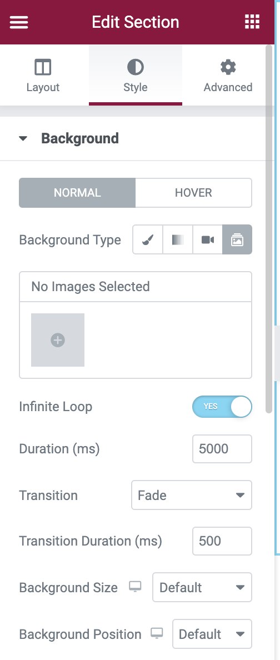280x660 pixels.
Task: Select Slideshow background type
Action: 237,239
